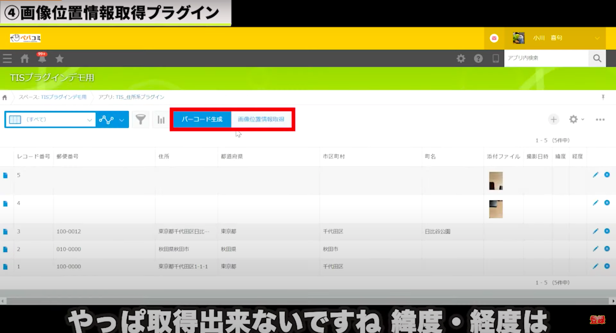
Task: Delete record 5 with x icon
Action: 607,175
